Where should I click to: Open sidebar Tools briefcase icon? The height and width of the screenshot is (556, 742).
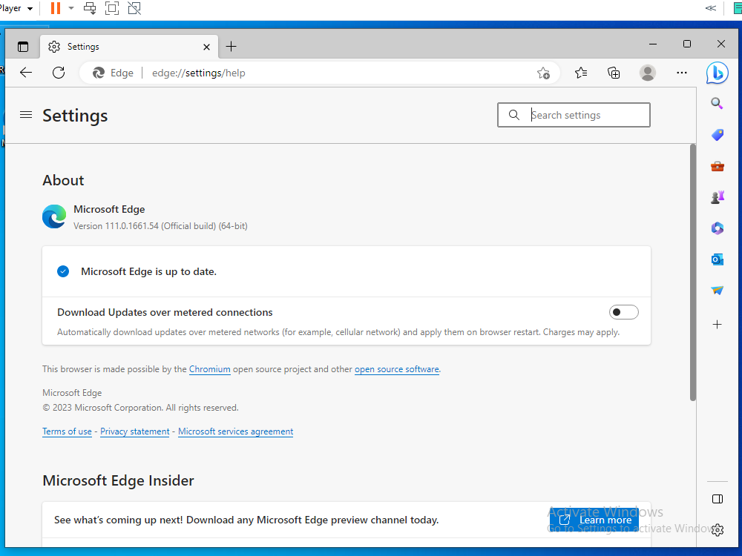point(717,166)
